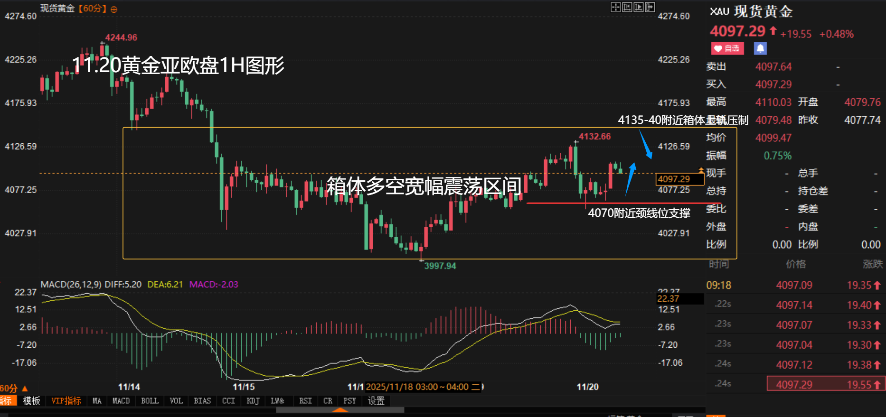Open the 模板 template tab

tap(31, 401)
